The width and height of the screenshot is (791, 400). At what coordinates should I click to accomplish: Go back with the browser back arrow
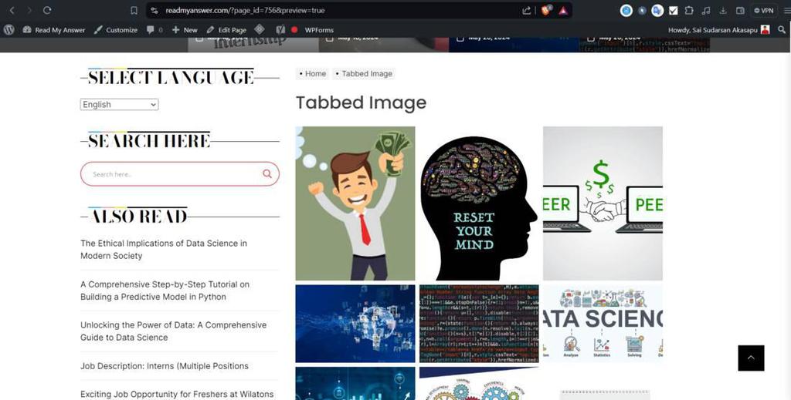point(12,10)
